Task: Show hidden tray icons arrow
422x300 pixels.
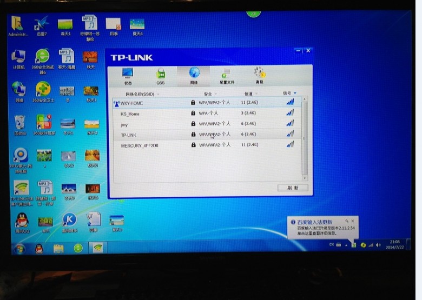Action: point(346,245)
